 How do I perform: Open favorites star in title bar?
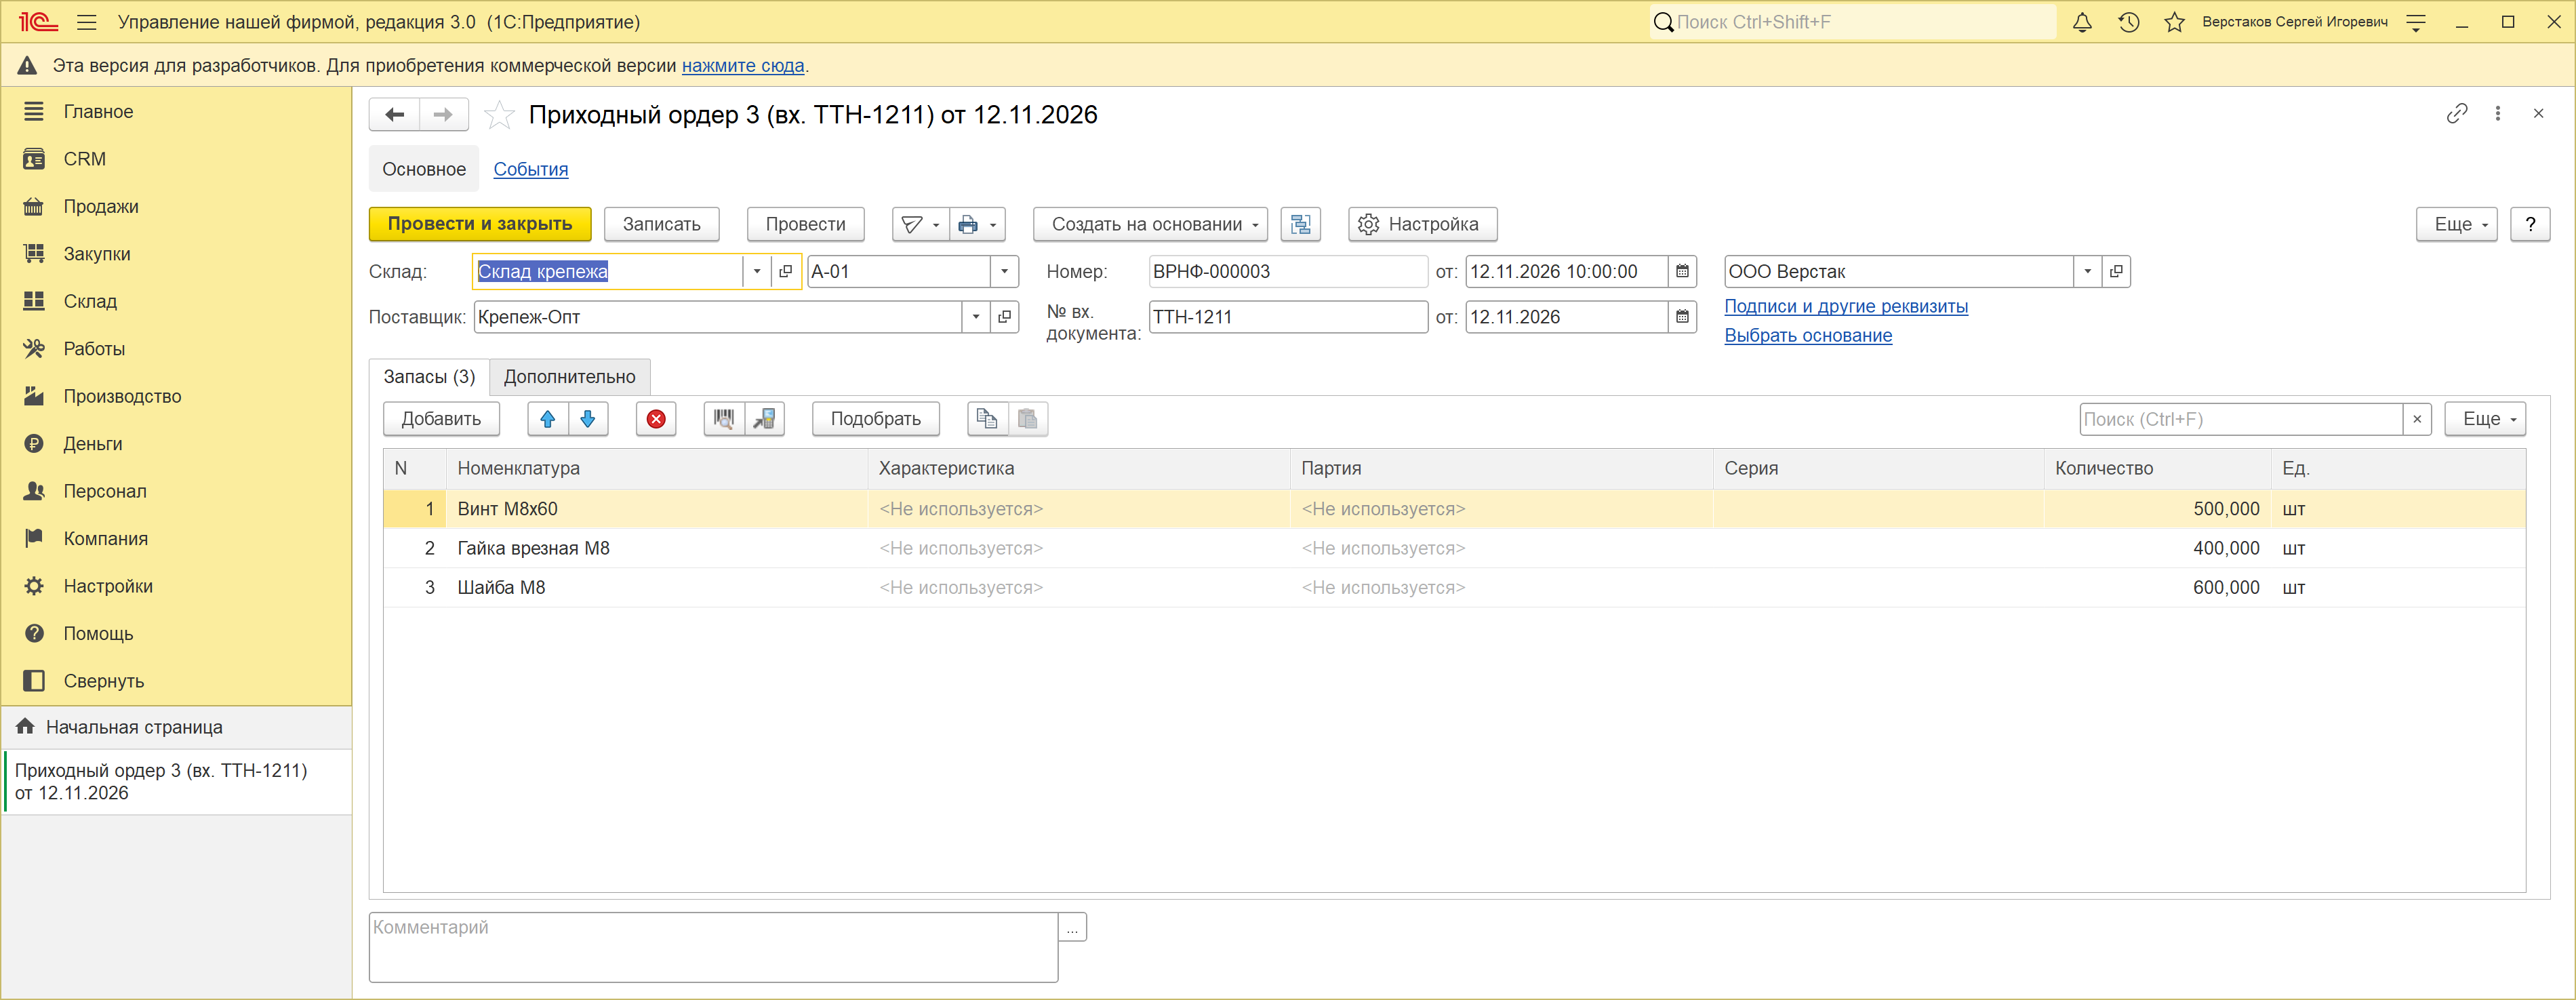click(2174, 22)
